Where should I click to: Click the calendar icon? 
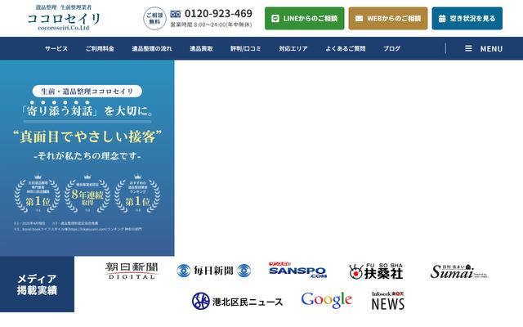(x=442, y=18)
